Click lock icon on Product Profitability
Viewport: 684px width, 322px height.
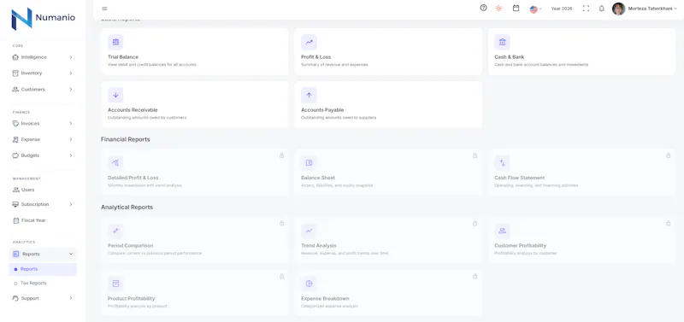282,276
